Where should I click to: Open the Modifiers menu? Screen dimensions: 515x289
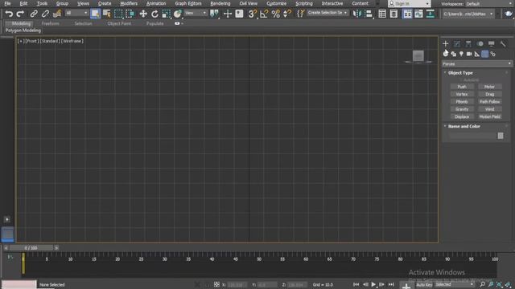[129, 3]
